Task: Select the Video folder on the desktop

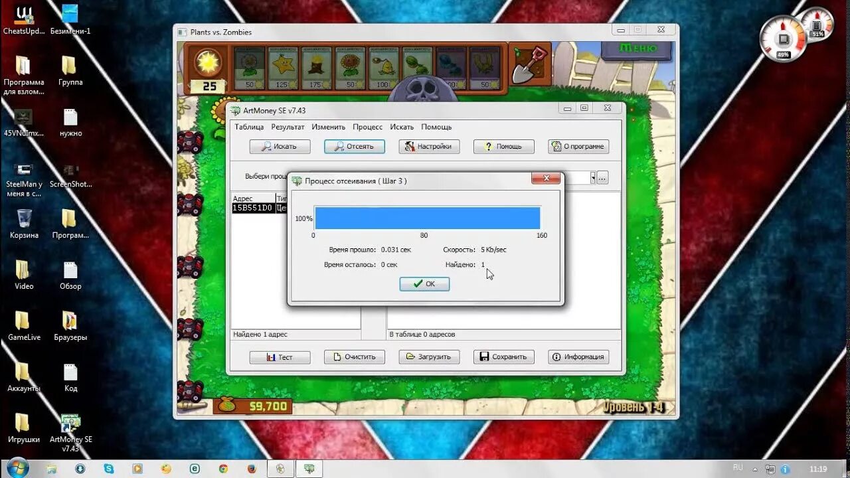Action: pos(24,275)
